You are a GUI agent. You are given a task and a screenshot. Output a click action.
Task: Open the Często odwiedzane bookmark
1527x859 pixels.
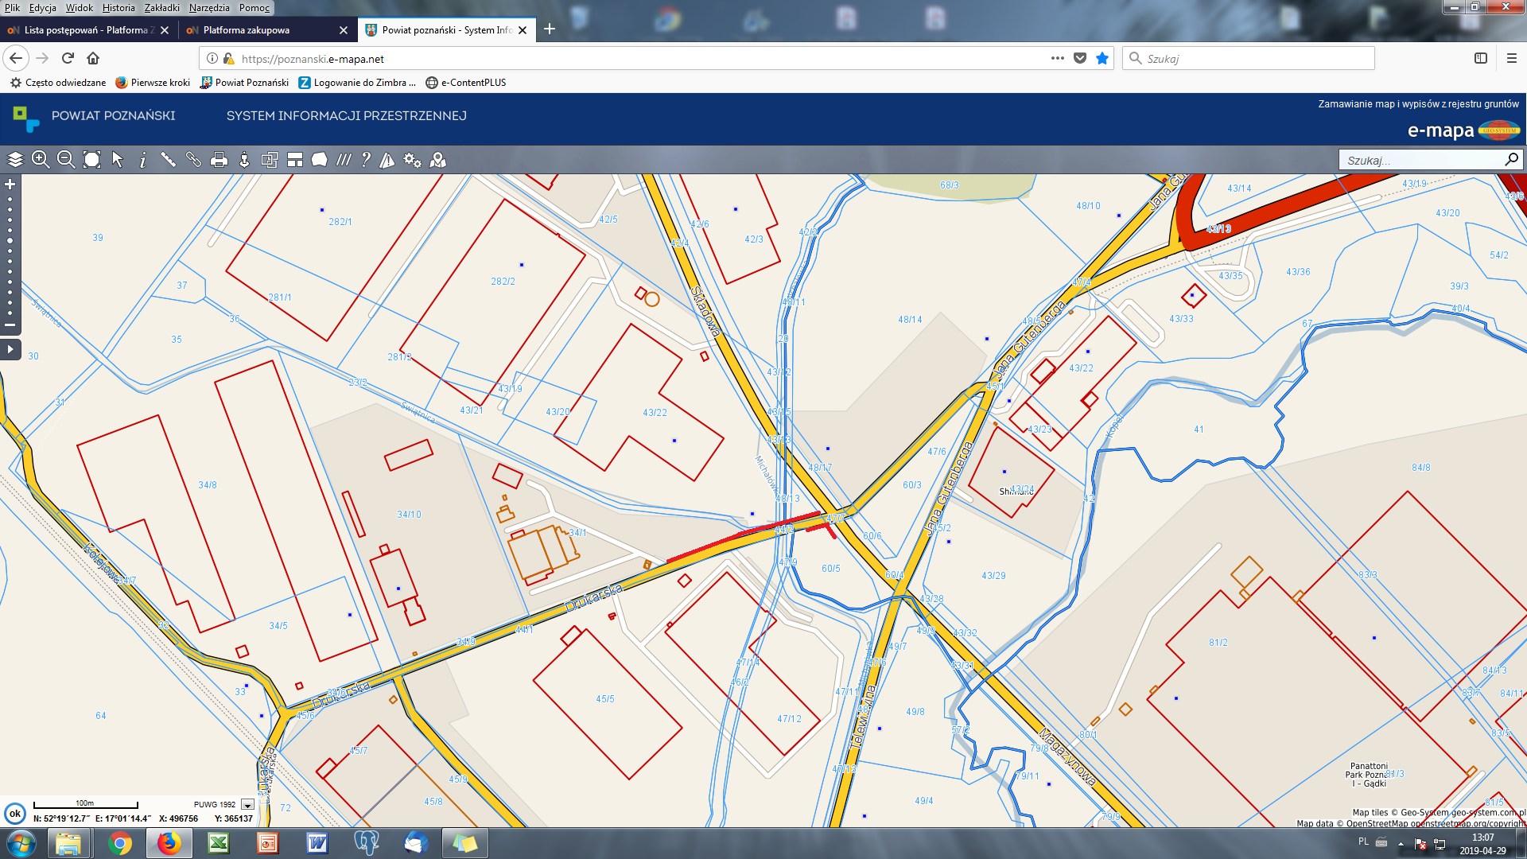[x=58, y=83]
